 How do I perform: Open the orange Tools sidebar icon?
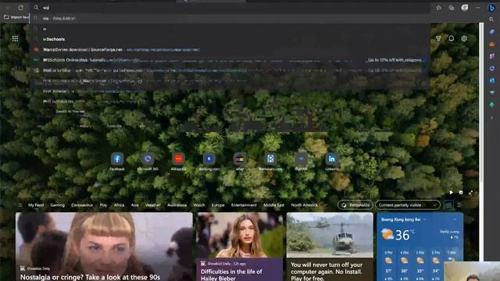pos(491,44)
